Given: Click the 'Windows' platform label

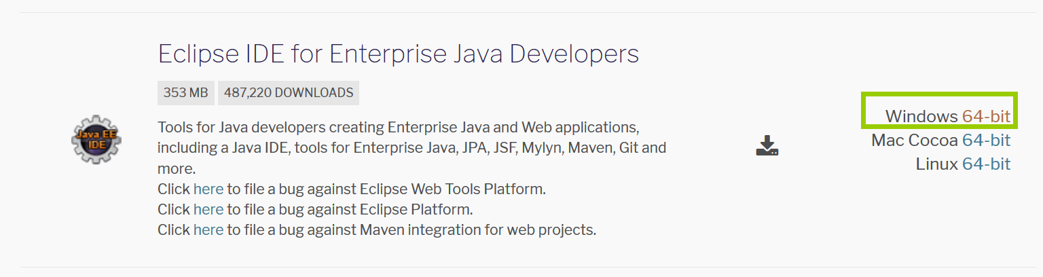Looking at the screenshot, I should [921, 116].
